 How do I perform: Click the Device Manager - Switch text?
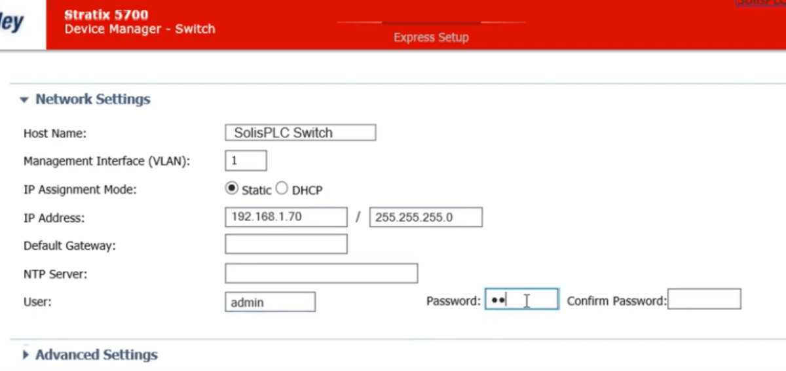coord(140,29)
